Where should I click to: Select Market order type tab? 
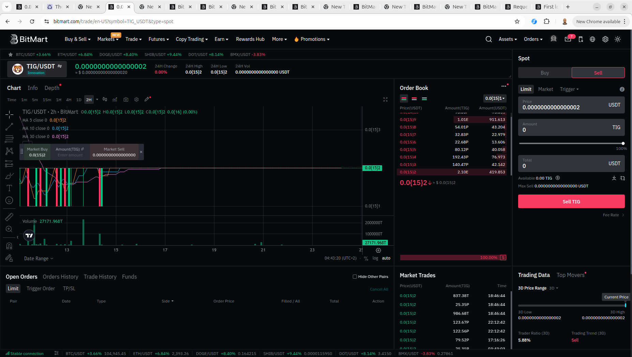[x=545, y=89]
